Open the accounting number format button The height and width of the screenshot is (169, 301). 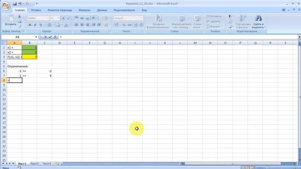[116, 25]
